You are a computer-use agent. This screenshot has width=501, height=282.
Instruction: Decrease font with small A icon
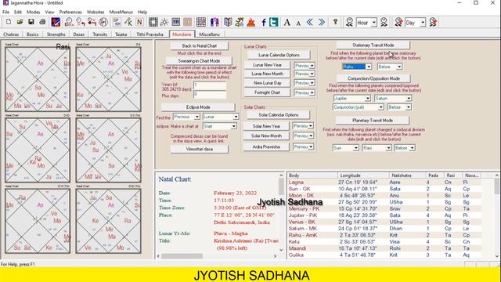(x=298, y=23)
